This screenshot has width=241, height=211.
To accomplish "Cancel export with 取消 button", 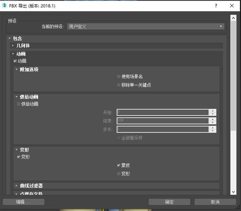I will (x=215, y=202).
